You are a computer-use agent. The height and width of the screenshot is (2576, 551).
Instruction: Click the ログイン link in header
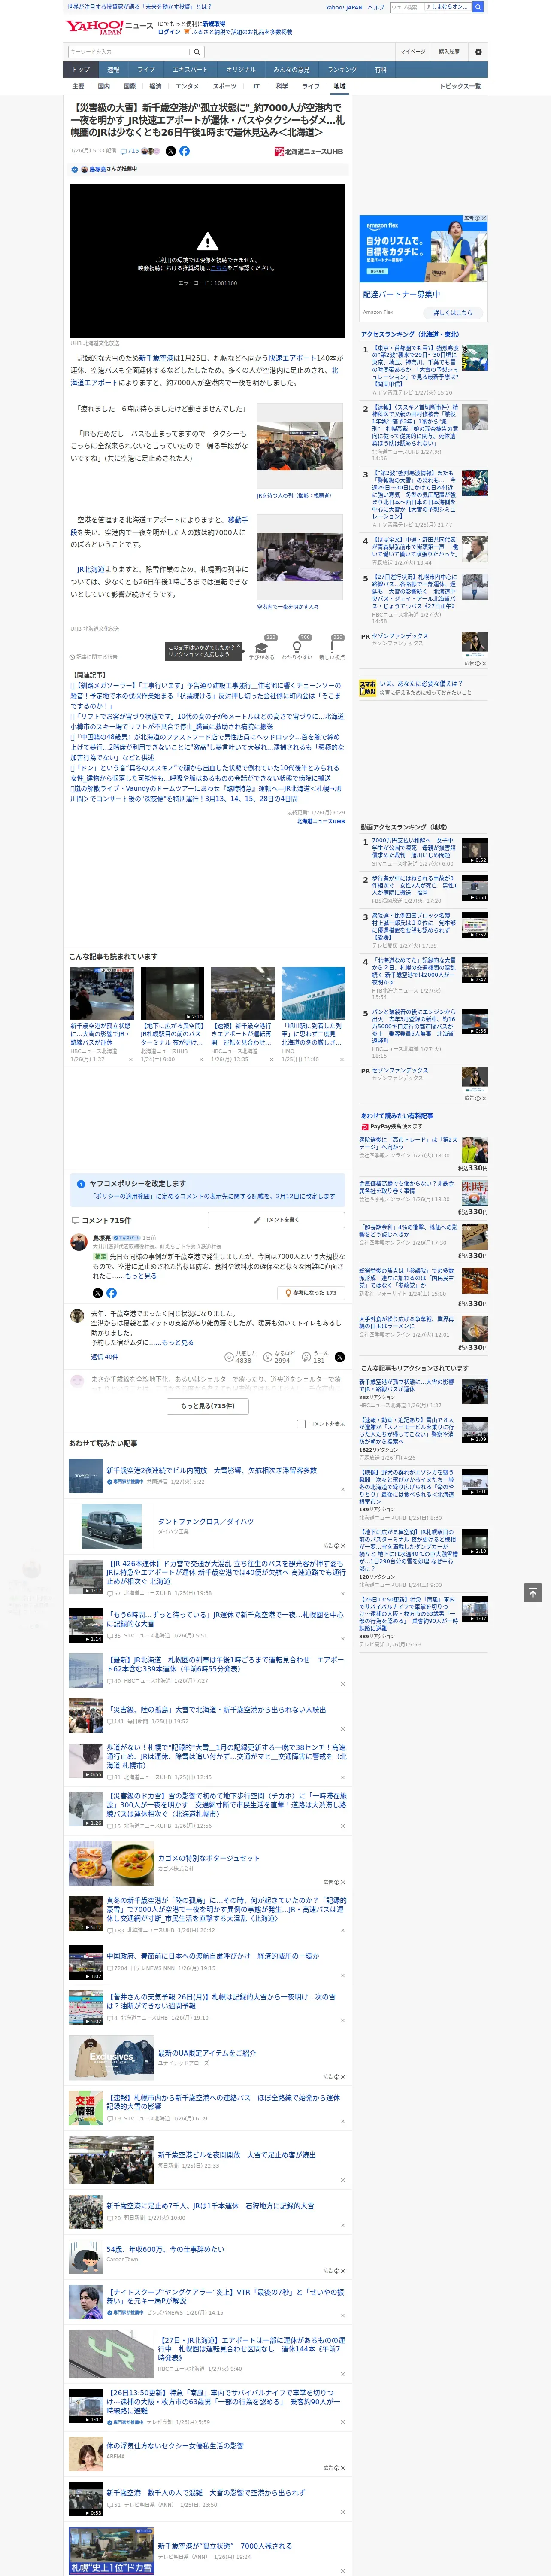169,32
